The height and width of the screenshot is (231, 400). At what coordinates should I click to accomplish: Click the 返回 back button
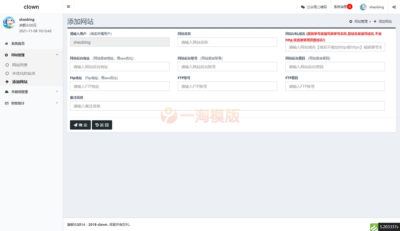tap(102, 125)
